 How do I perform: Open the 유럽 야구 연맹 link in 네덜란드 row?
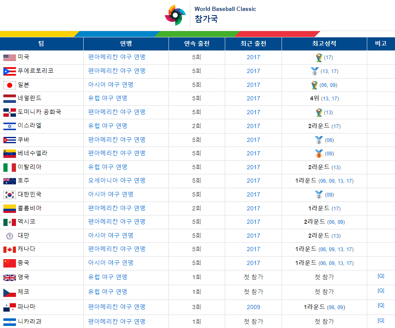[x=108, y=98]
